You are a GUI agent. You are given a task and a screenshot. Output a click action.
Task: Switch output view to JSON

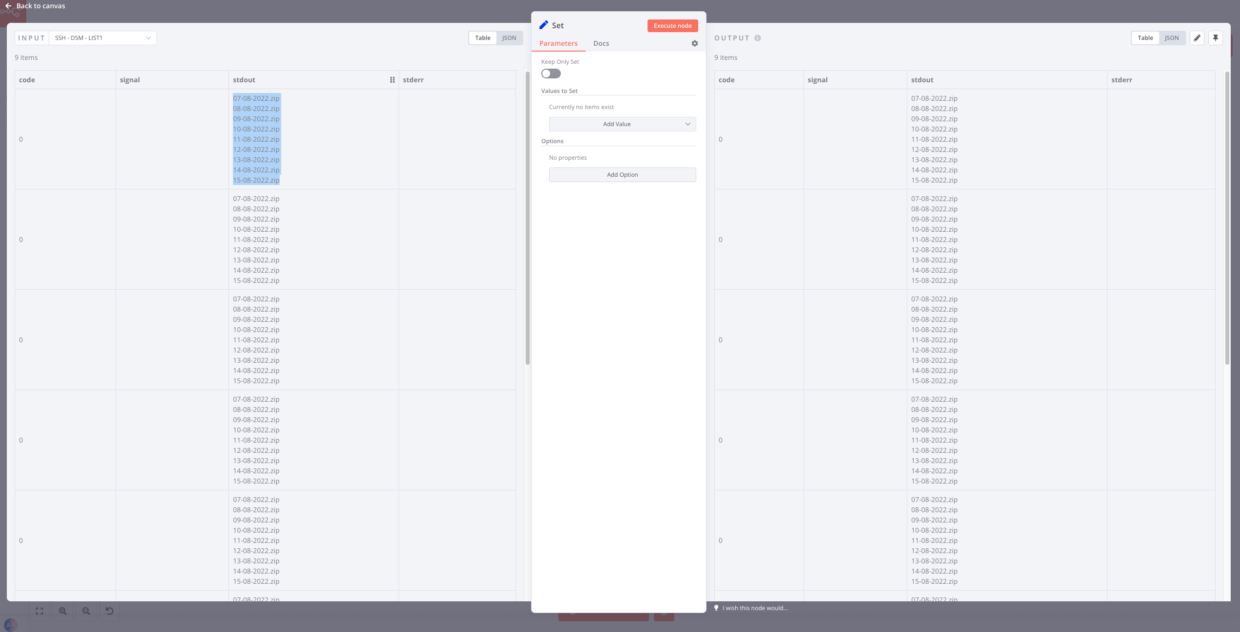[x=1172, y=38]
